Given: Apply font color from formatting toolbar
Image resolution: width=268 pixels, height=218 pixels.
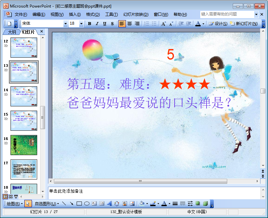Looking at the screenshot, I should [198, 24].
